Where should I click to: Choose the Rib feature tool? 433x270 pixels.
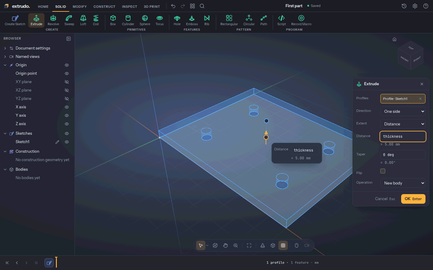point(207,20)
